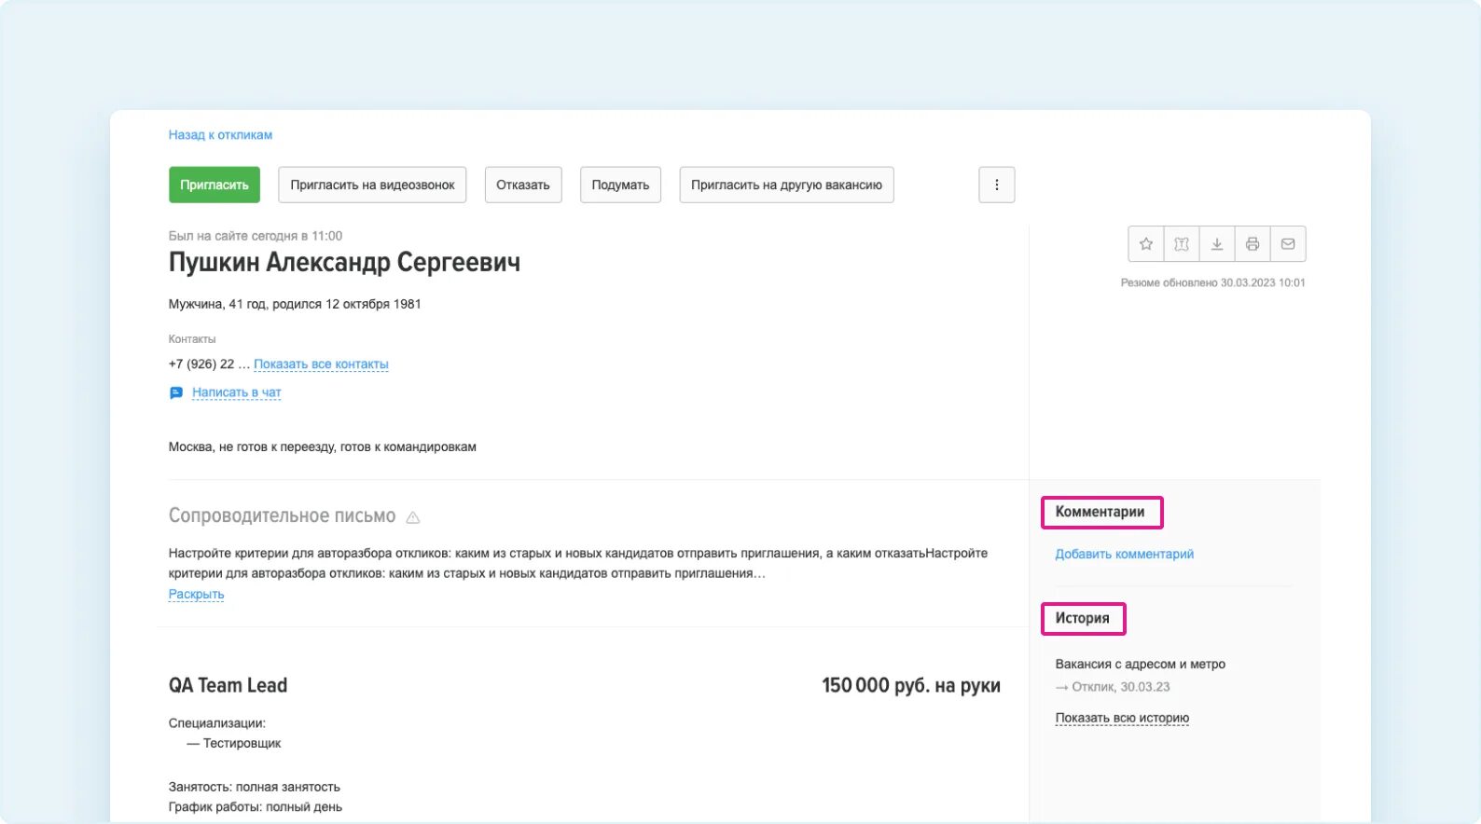
Task: Click Занятость: полная занятость line
Action: (x=255, y=787)
